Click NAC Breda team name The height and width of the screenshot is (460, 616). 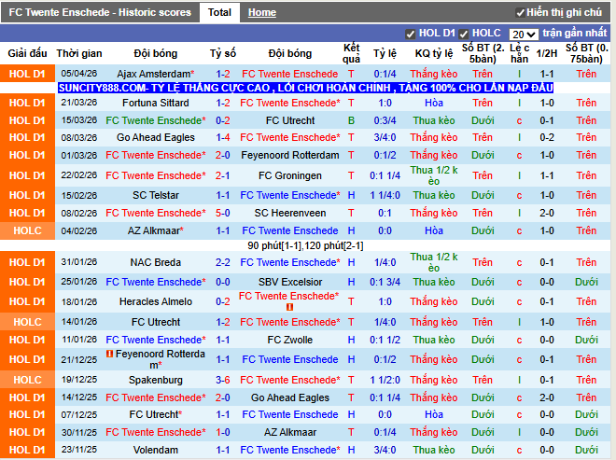pyautogui.click(x=156, y=262)
